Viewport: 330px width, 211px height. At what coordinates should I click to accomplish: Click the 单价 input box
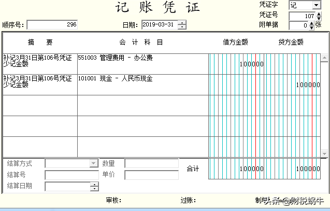pyautogui.click(x=151, y=175)
